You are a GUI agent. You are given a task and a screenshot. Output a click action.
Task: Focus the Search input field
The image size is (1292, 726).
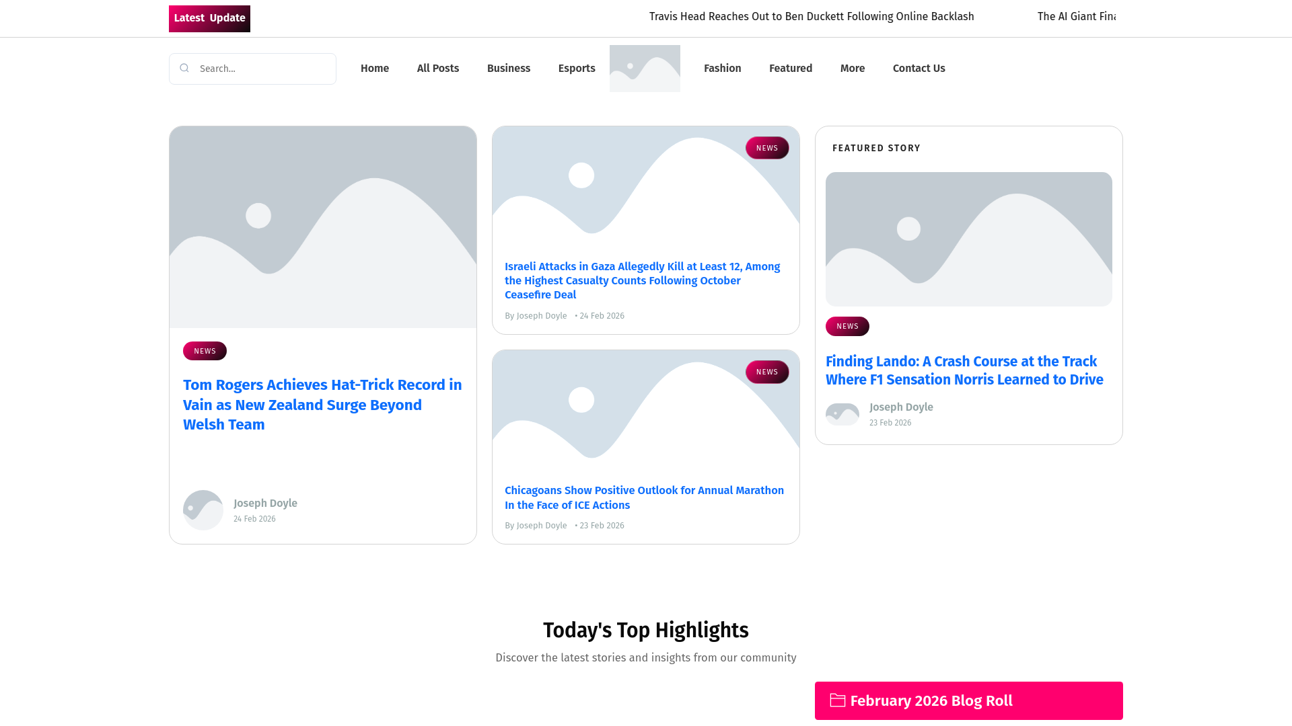pos(262,69)
